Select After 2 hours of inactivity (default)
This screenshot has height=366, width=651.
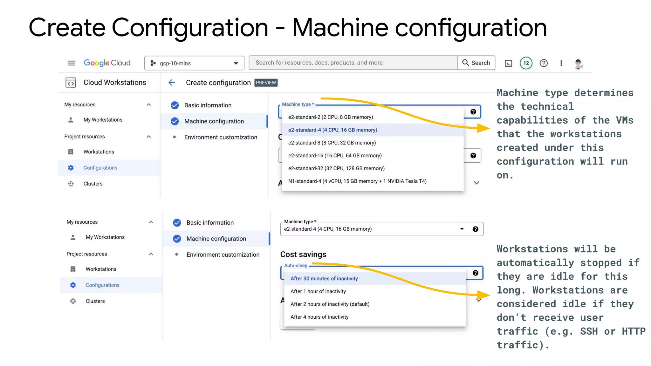tap(375, 304)
